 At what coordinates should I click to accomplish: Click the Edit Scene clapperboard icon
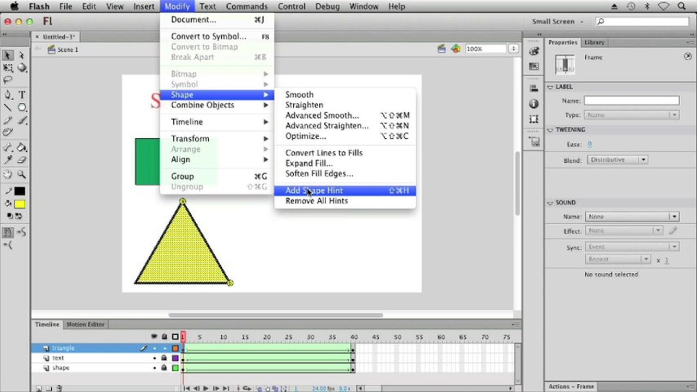tap(442, 49)
